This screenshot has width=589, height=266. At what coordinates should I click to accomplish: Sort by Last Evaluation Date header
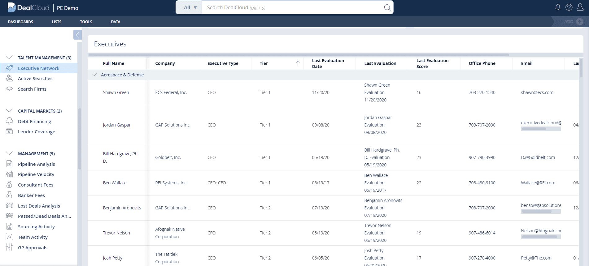[x=328, y=63]
